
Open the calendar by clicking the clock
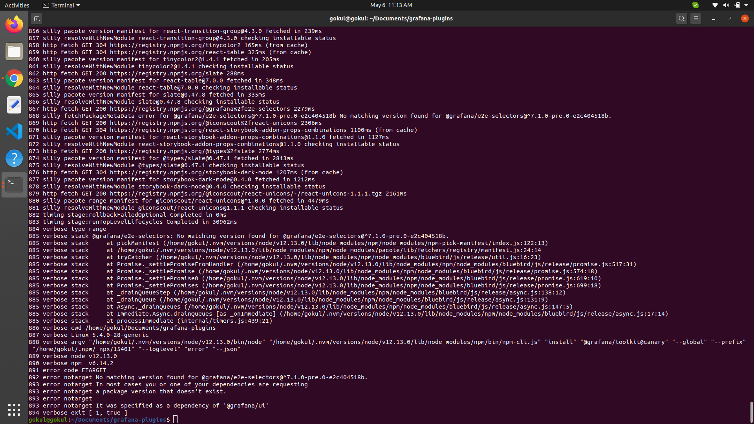coord(391,5)
